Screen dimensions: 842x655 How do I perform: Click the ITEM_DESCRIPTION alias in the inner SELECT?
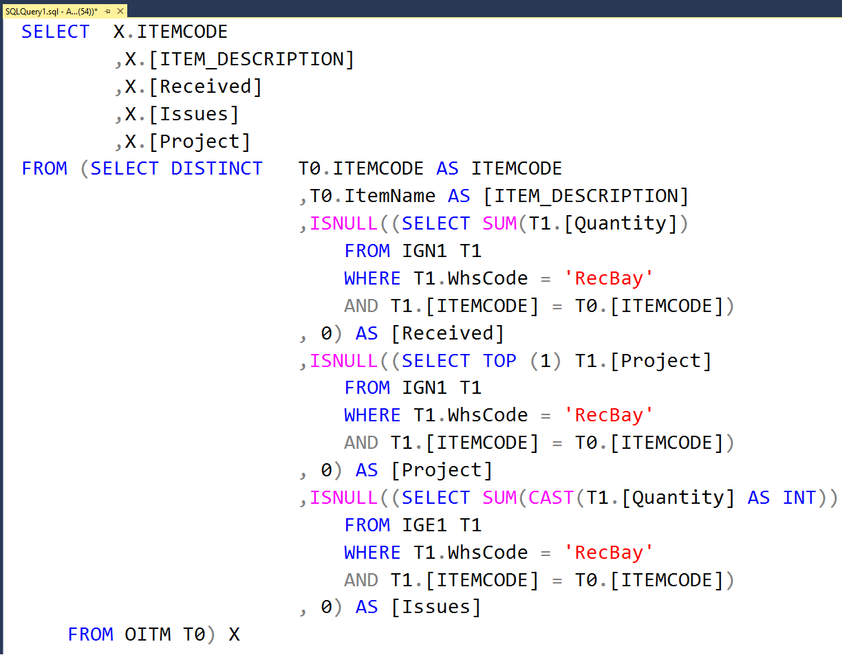[585, 195]
